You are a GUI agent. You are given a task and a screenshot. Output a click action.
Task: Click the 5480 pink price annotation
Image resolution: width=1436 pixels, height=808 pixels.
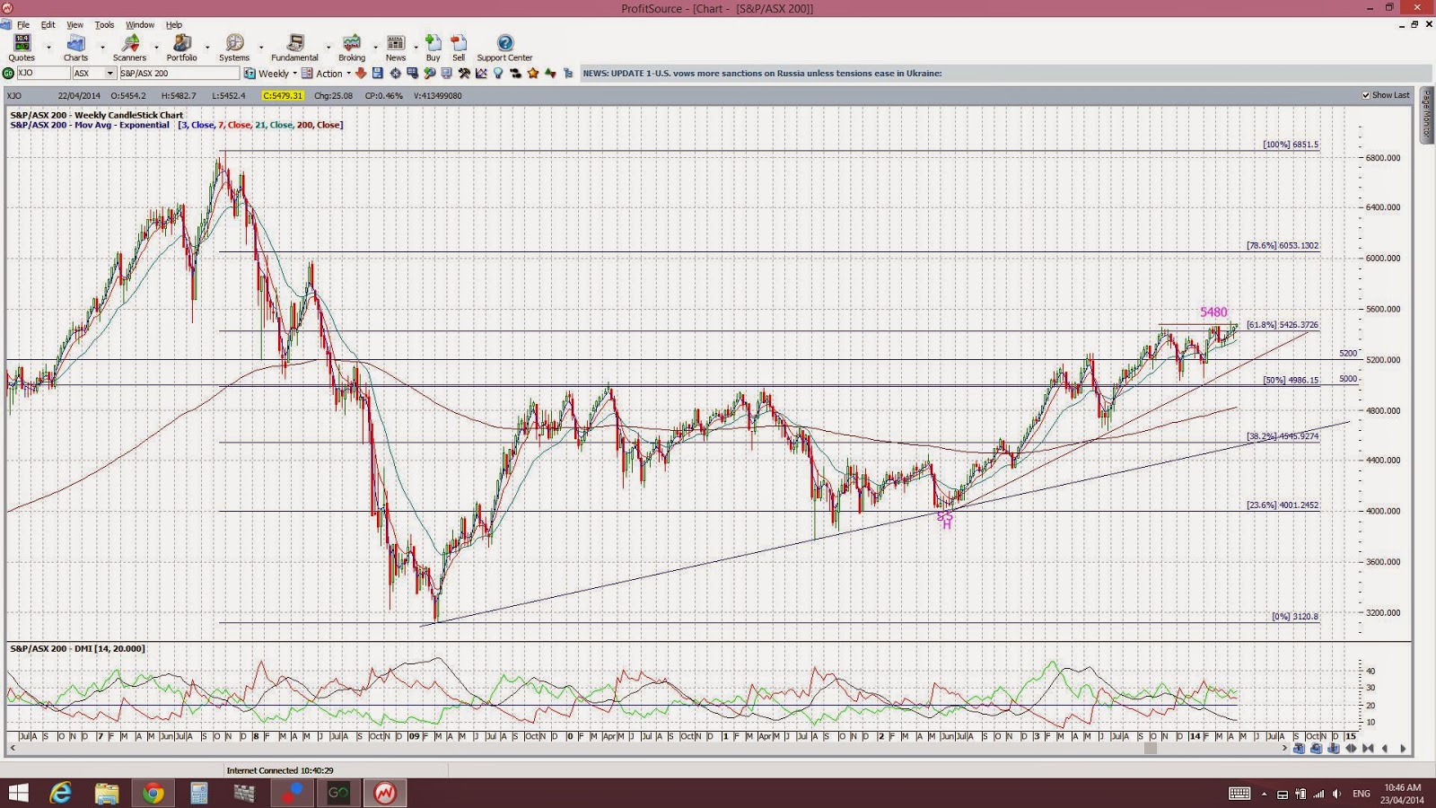[x=1213, y=312]
